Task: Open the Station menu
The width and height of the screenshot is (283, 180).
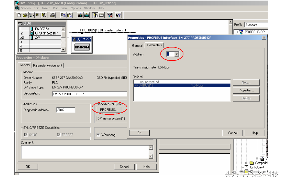Action: (26, 8)
